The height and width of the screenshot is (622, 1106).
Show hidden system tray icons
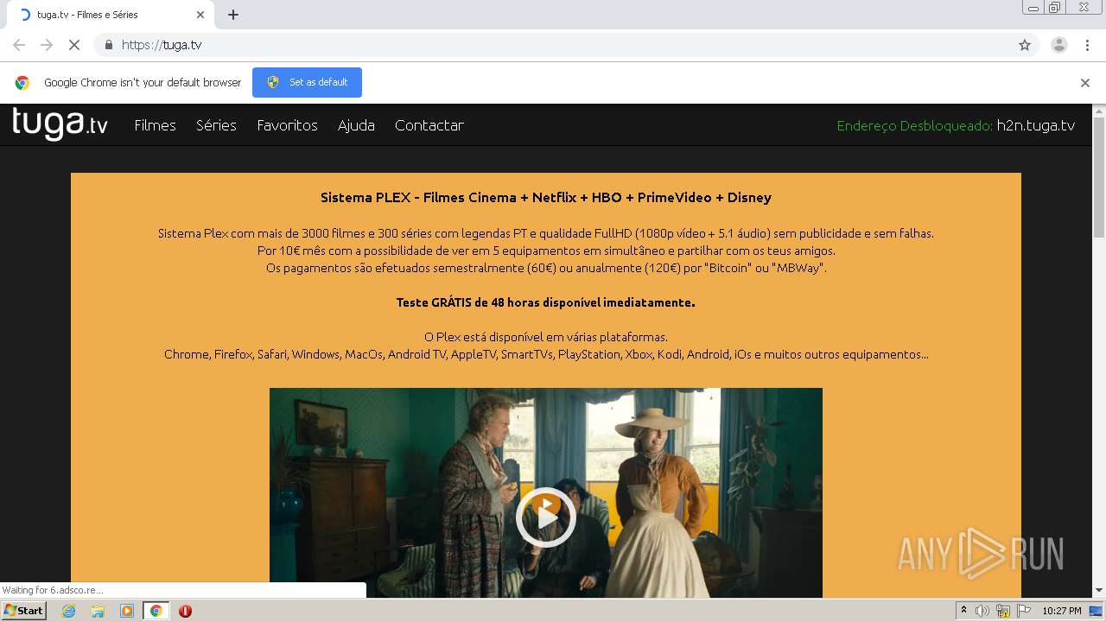(963, 611)
